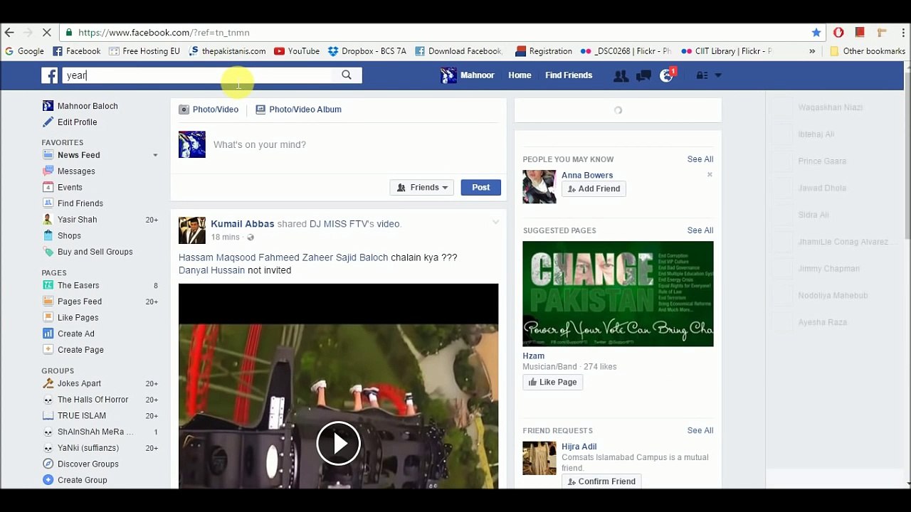Play the shared DJ MISS FTV video
911x512 pixels.
click(x=338, y=444)
